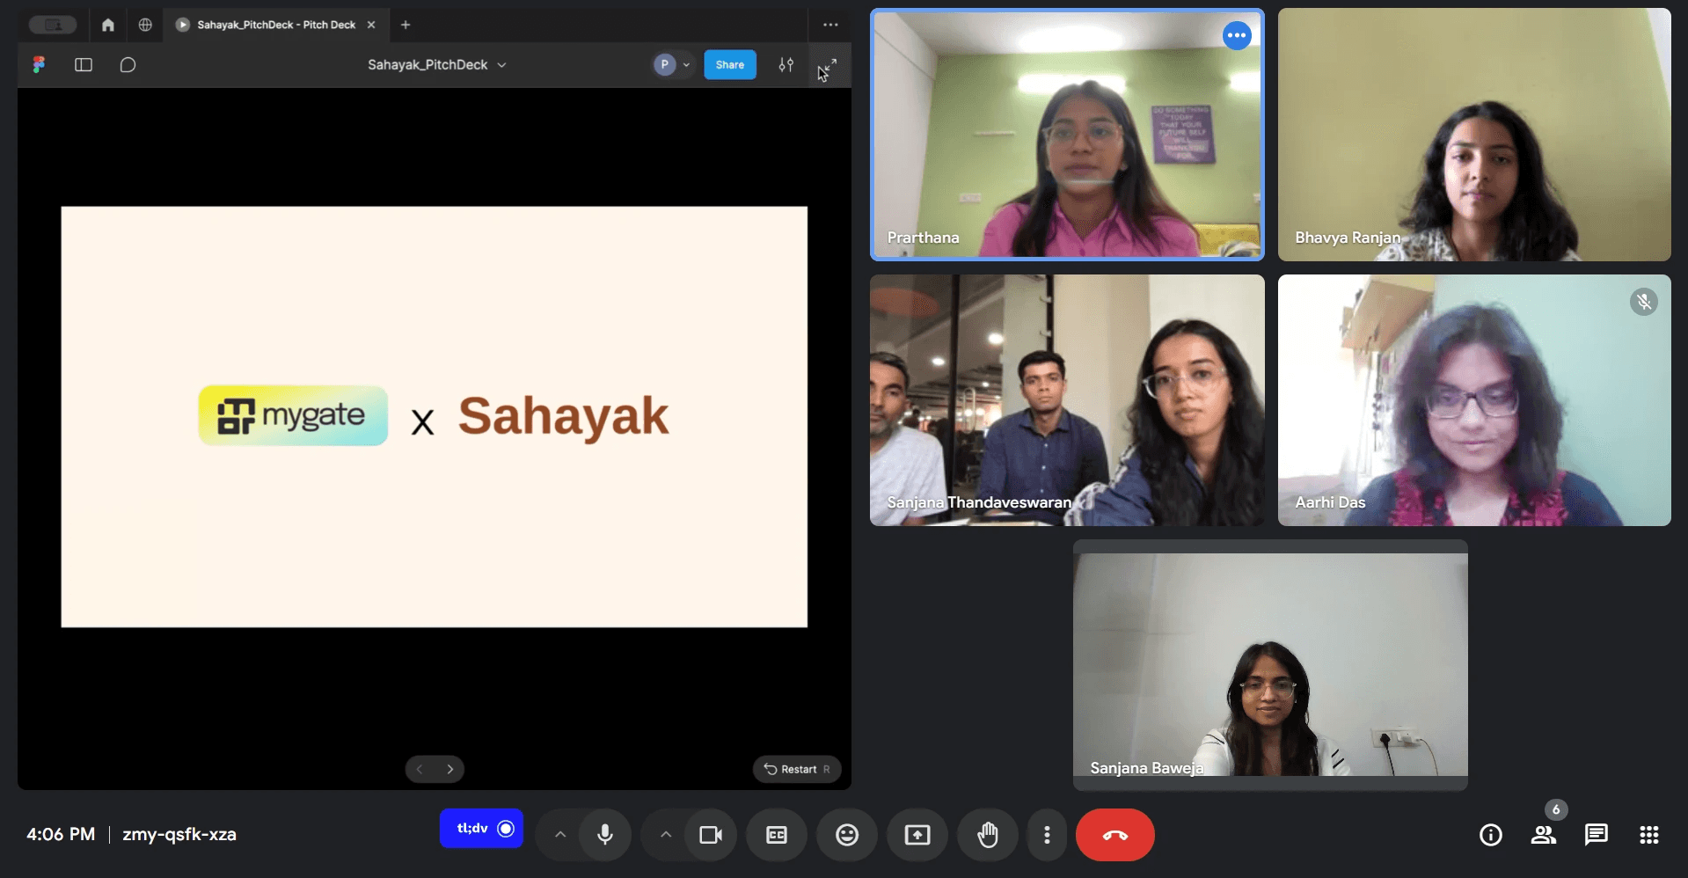The height and width of the screenshot is (878, 1688).
Task: Open meeting details info icon
Action: click(1491, 835)
